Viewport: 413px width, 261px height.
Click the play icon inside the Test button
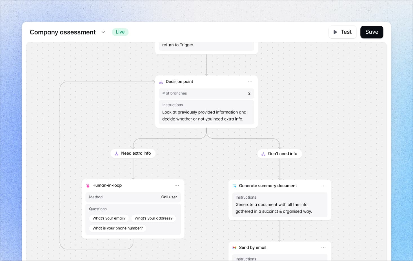(335, 32)
